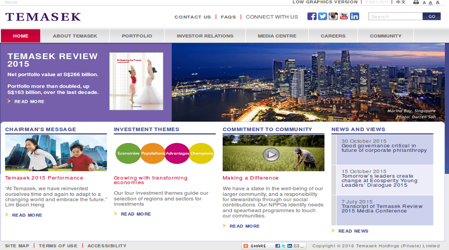Select the largest font size A

click(437, 2)
